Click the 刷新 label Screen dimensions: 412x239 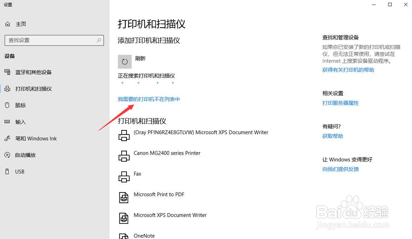pyautogui.click(x=140, y=58)
